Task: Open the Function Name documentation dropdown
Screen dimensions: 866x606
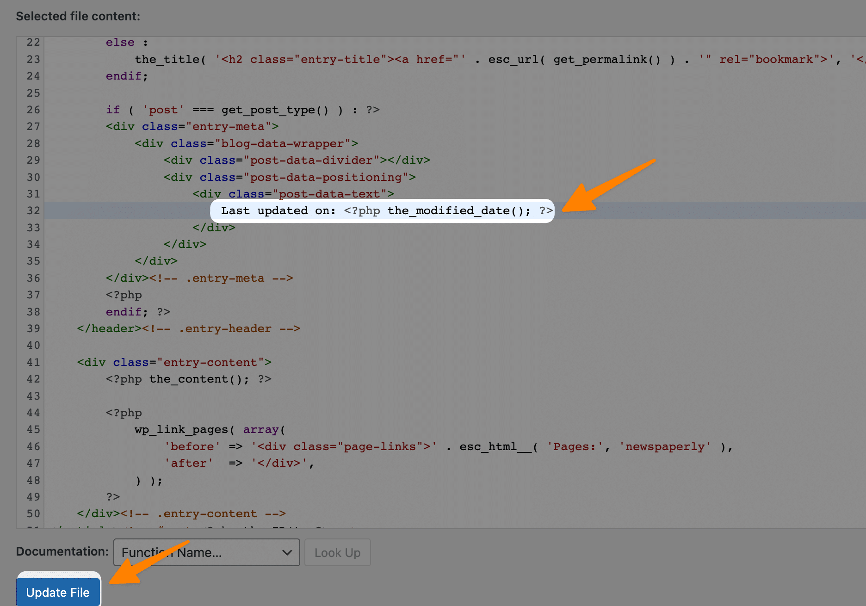Action: tap(206, 552)
